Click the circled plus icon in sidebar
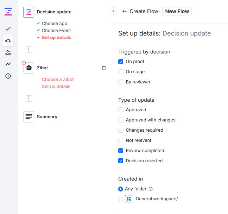 pyautogui.click(x=8, y=76)
